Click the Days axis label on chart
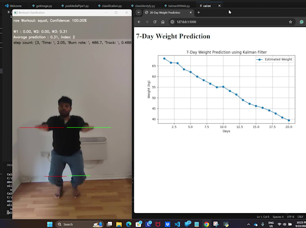 226,131
